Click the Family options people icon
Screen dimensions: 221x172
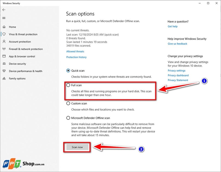tap(4, 79)
